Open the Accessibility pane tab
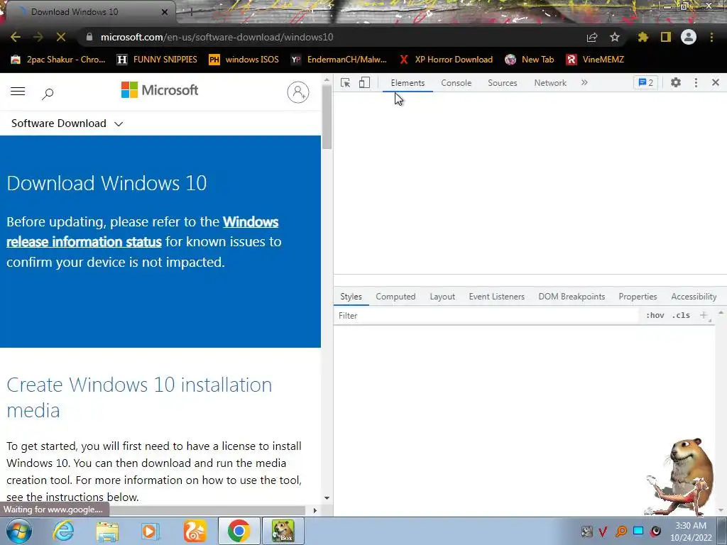This screenshot has height=545, width=727. 694,297
